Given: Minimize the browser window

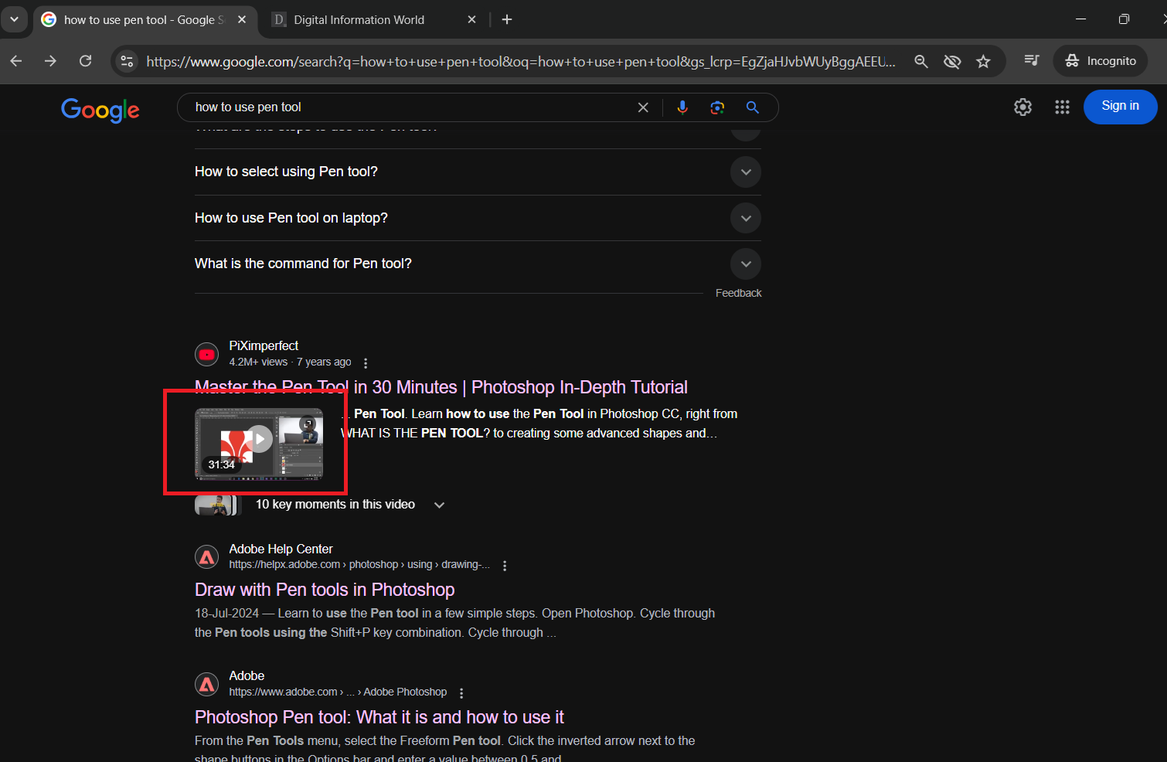Looking at the screenshot, I should 1080,19.
